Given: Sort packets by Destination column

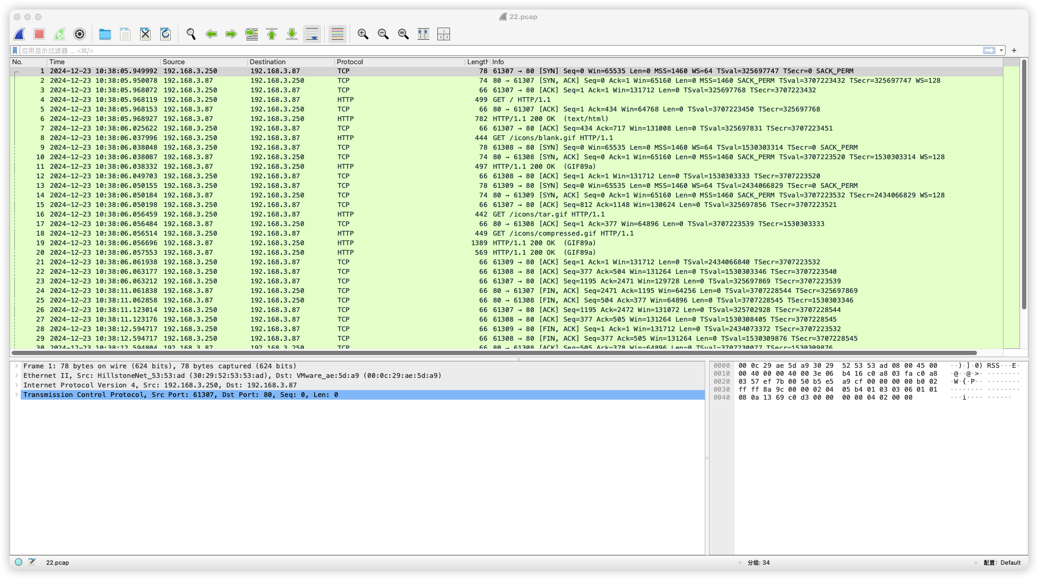Looking at the screenshot, I should pyautogui.click(x=291, y=62).
